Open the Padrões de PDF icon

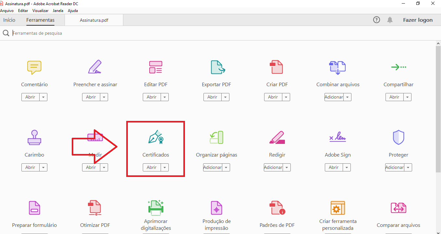tap(277, 208)
